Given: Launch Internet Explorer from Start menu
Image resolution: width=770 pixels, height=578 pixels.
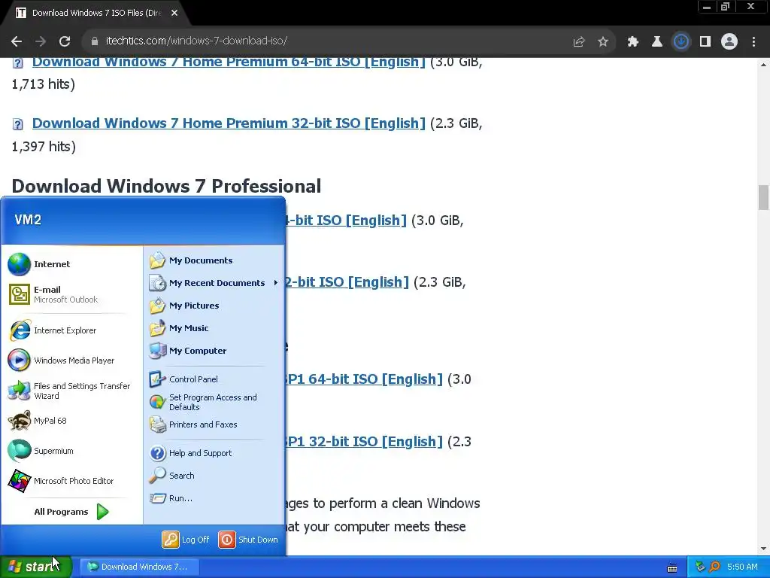Looking at the screenshot, I should 72,330.
